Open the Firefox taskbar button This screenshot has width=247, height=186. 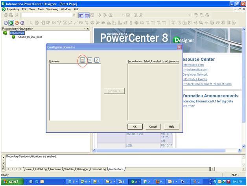pos(159,182)
